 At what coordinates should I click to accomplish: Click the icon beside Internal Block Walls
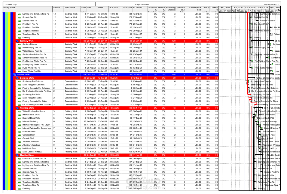(x=19, y=115)
